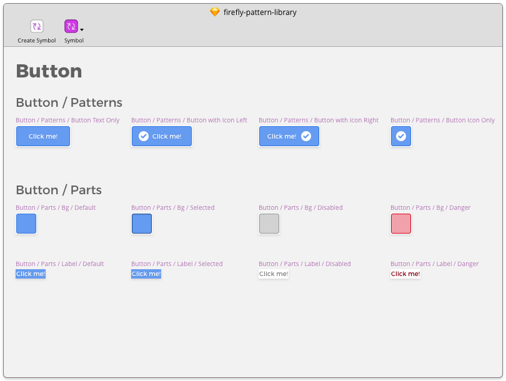
Task: Click the icon-only checkmark button
Action: point(401,136)
